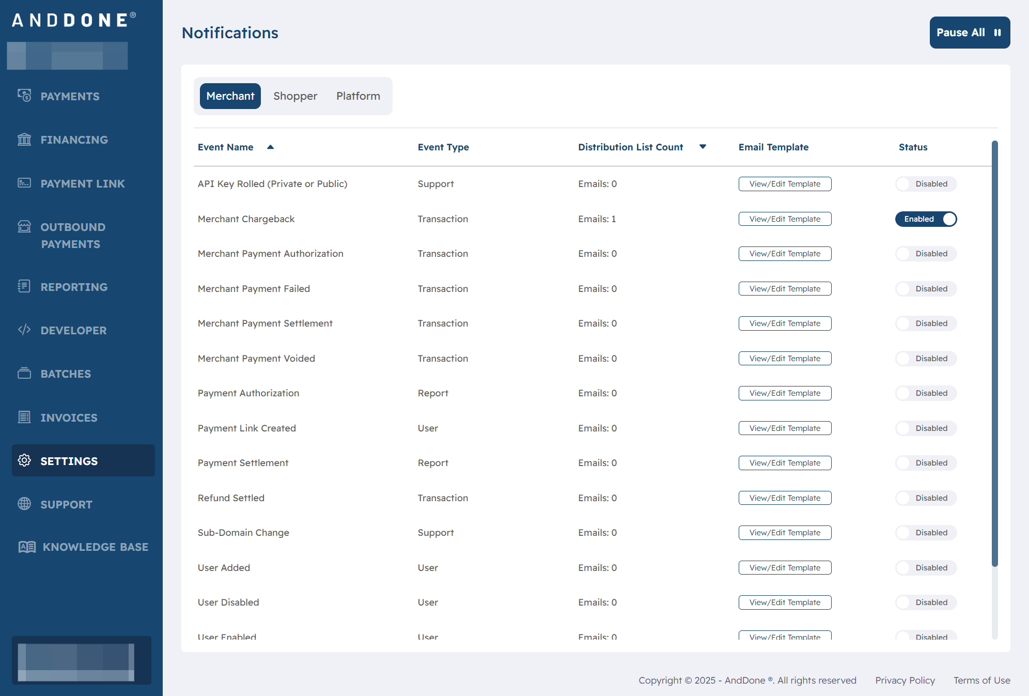The image size is (1029, 696).
Task: Click the blurred user profile card
Action: [x=82, y=660]
